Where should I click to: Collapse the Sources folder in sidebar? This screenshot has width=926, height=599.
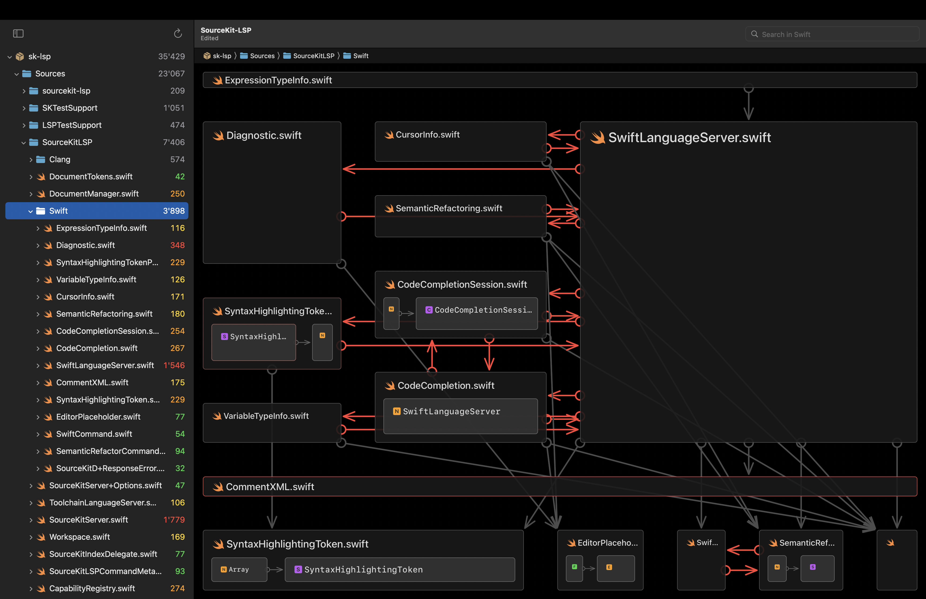pos(17,74)
